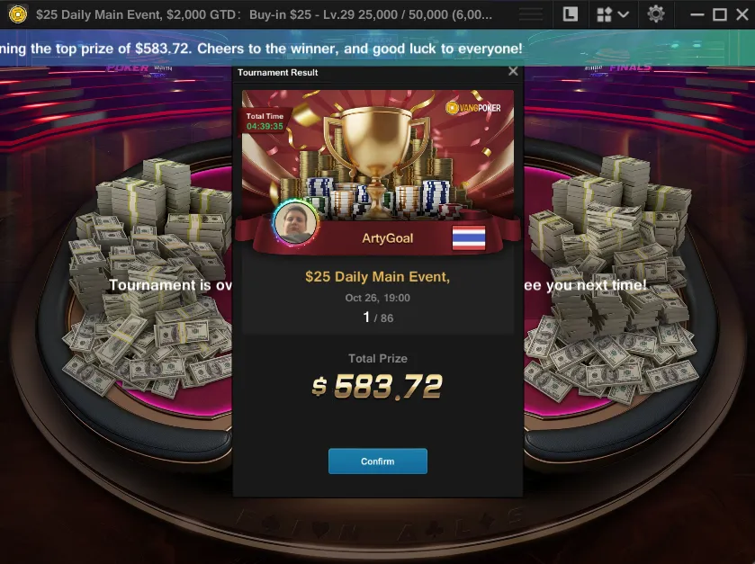This screenshot has width=755, height=564.
Task: Close the Tournament Result dialog
Action: pos(513,72)
